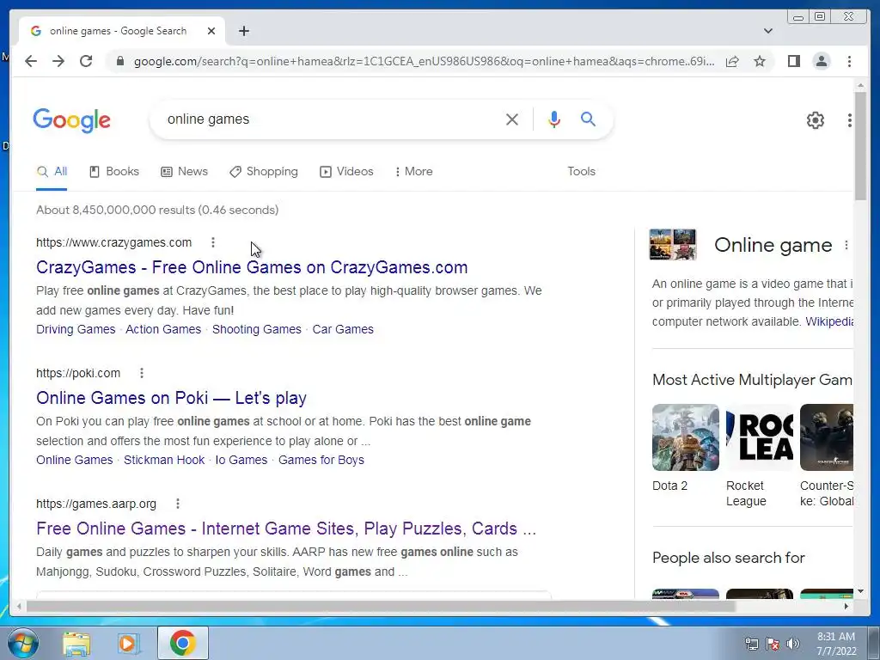Submit search with the magnifier icon
Image resolution: width=880 pixels, height=660 pixels.
click(x=588, y=119)
